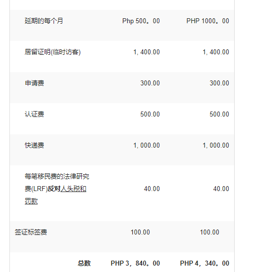
Task: Select the 延期的每个月 row label
Action: point(44,21)
